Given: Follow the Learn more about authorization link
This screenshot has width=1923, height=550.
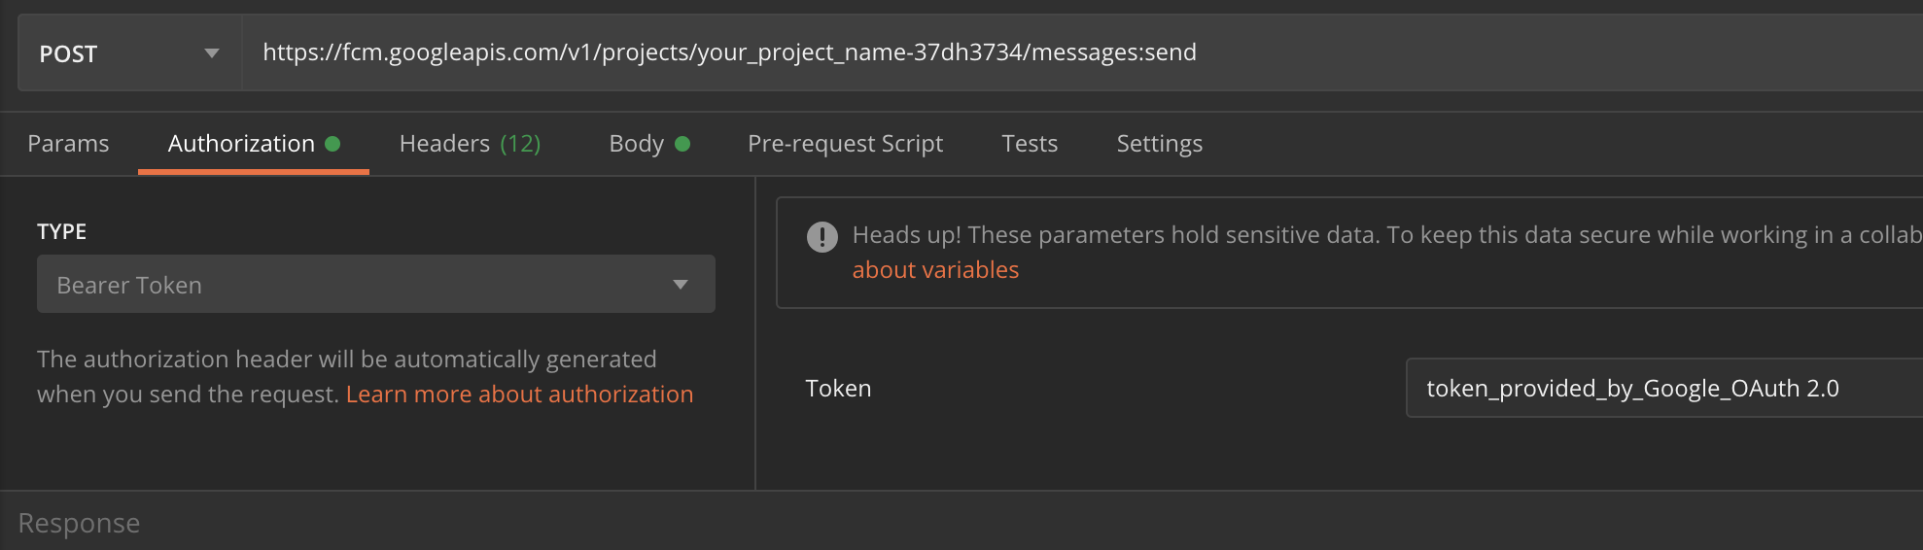Looking at the screenshot, I should pos(519,395).
